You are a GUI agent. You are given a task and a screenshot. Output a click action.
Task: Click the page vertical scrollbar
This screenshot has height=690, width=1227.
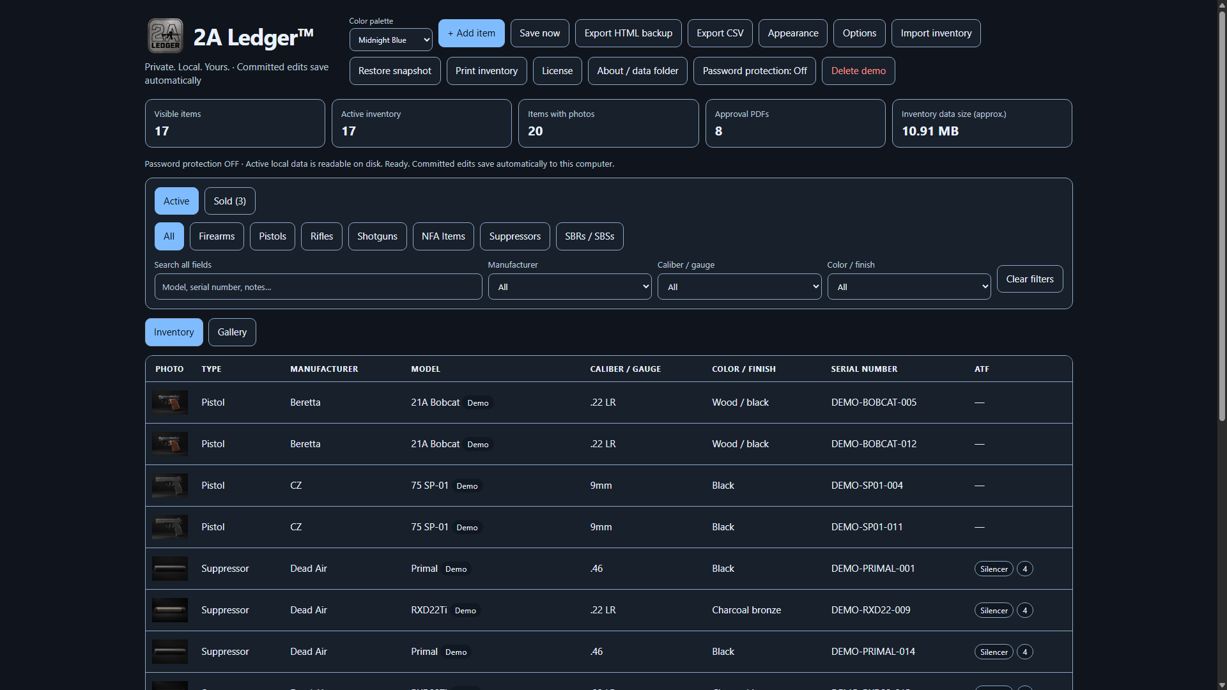coord(1222,216)
